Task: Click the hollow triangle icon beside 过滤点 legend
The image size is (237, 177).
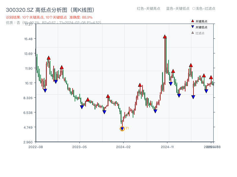Action: point(193,33)
